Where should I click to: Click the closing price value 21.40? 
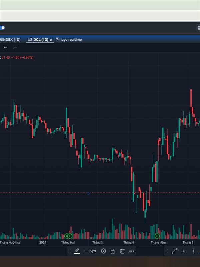point(6,57)
